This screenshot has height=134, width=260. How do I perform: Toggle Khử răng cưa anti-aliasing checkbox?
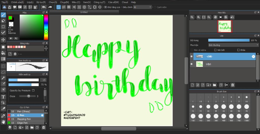click(105, 7)
